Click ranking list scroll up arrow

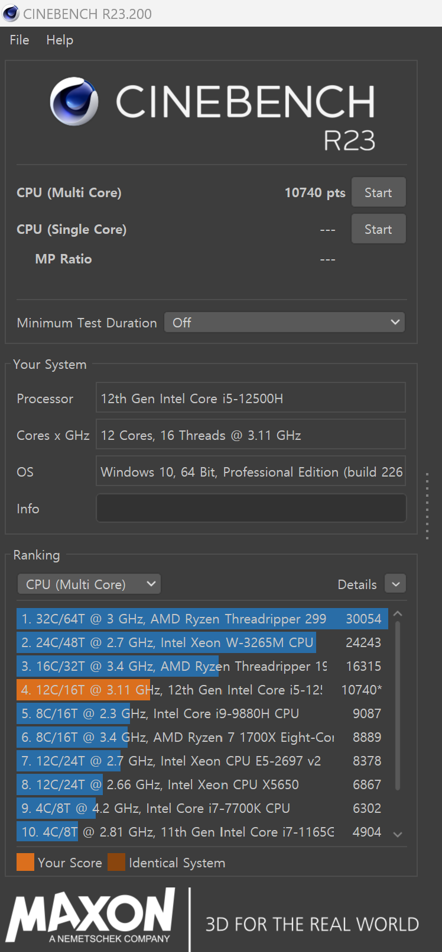coord(398,614)
